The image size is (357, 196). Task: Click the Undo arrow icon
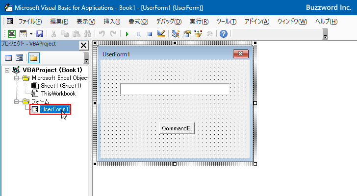pos(102,34)
